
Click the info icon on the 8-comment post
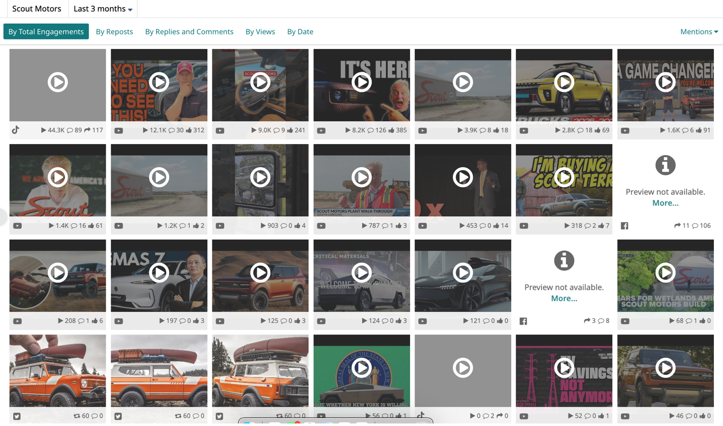point(564,261)
